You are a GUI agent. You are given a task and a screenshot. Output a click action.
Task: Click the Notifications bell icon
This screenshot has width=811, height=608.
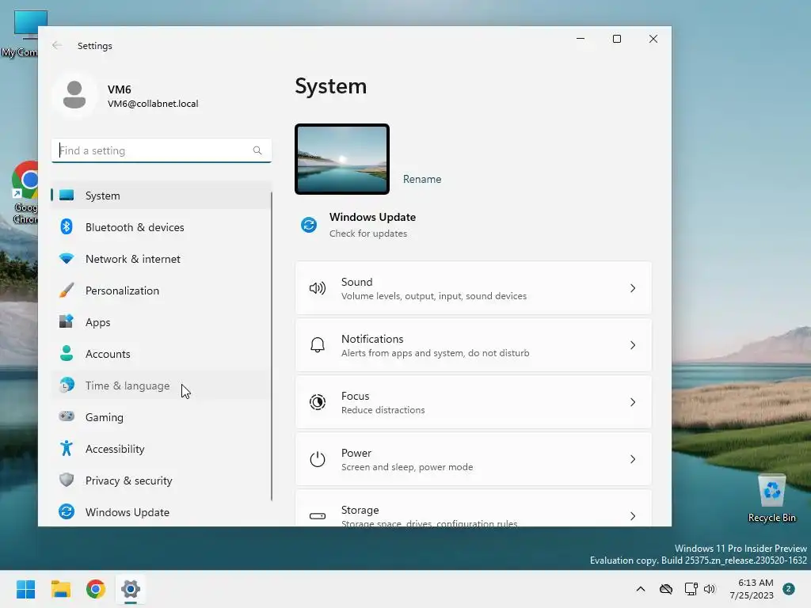317,345
